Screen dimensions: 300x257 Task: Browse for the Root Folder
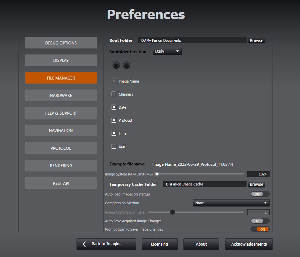(x=256, y=40)
